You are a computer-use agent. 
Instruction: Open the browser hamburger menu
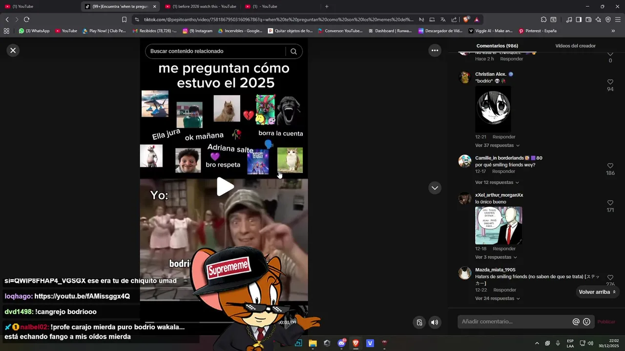(618, 19)
